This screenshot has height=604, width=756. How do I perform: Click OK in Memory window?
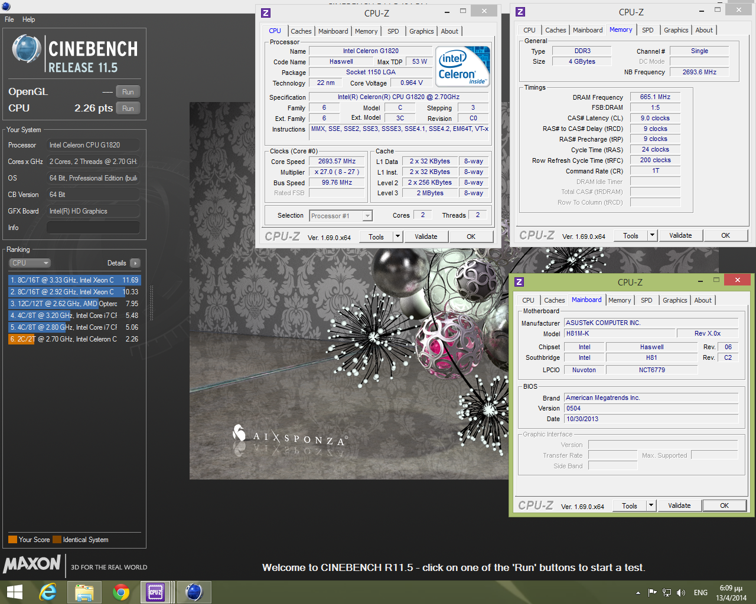tap(726, 235)
